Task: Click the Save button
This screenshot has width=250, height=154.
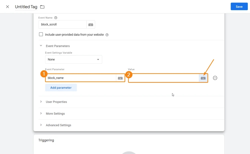Action: [x=239, y=7]
